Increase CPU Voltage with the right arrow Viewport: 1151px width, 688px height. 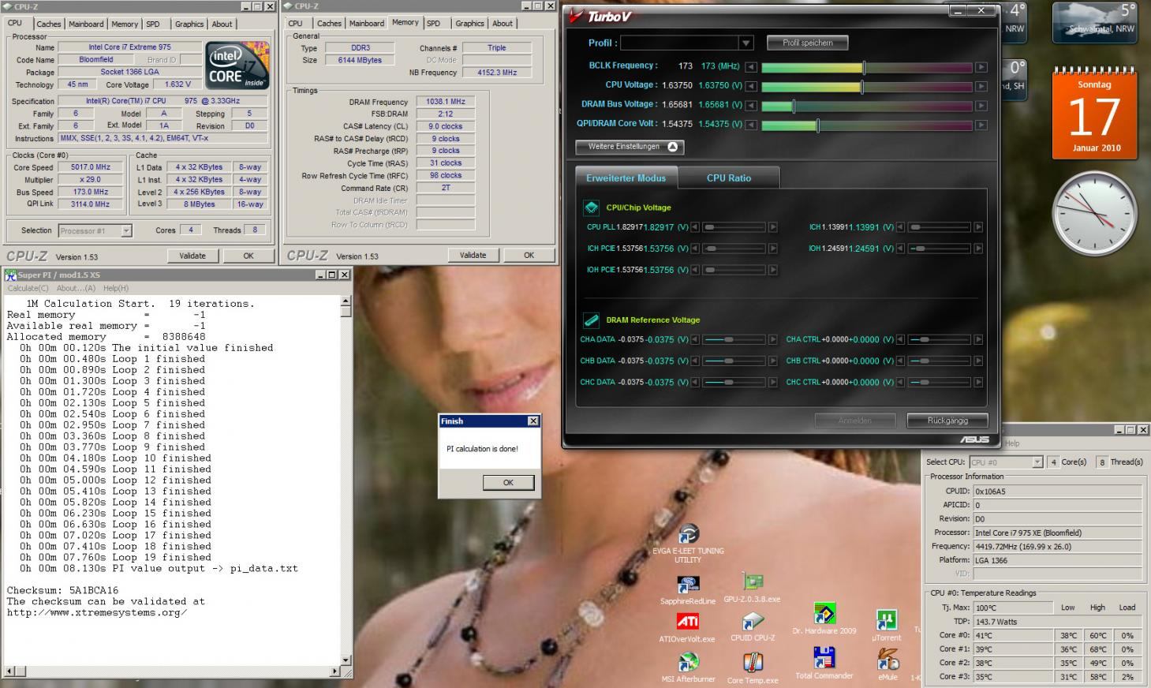[x=981, y=87]
